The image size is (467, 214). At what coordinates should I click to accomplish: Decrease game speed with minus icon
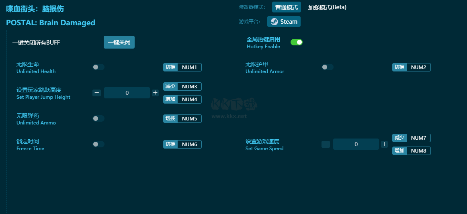(326, 145)
